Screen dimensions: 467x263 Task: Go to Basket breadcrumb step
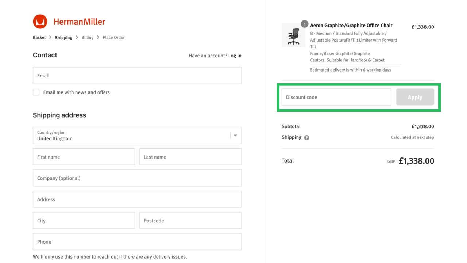tap(39, 37)
